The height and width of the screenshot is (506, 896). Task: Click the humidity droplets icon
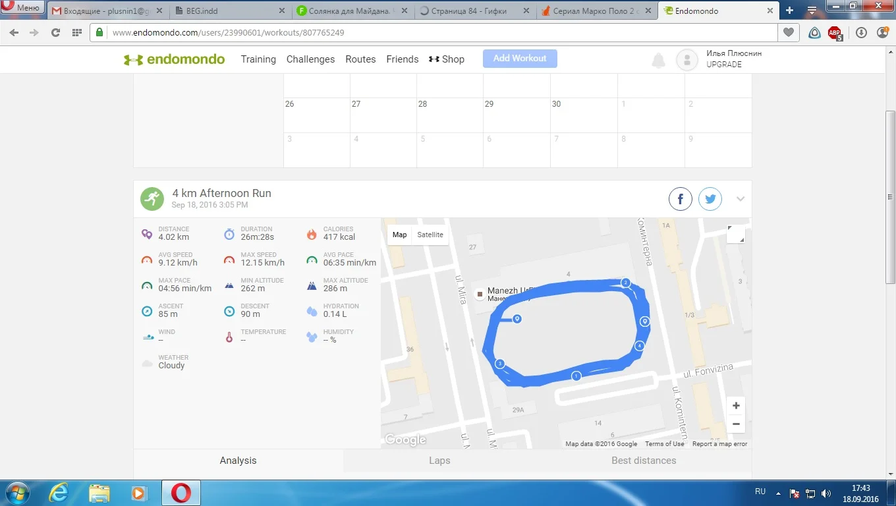[x=312, y=337]
